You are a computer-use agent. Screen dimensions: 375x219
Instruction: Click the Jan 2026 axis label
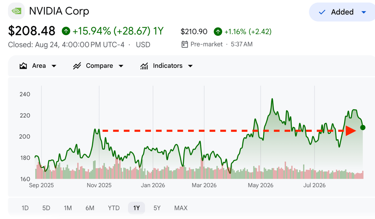tap(153, 185)
